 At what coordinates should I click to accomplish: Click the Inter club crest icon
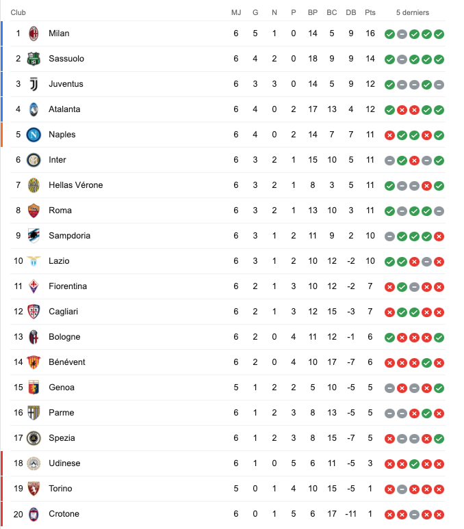34,160
